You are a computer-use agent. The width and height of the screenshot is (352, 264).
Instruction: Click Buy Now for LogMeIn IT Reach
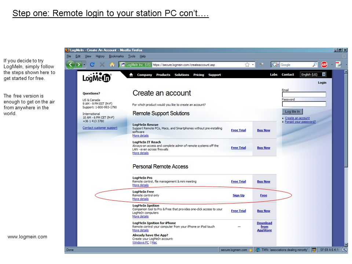[264, 148]
